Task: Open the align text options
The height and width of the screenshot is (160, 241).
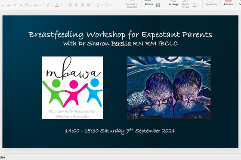Action: click(x=107, y=5)
